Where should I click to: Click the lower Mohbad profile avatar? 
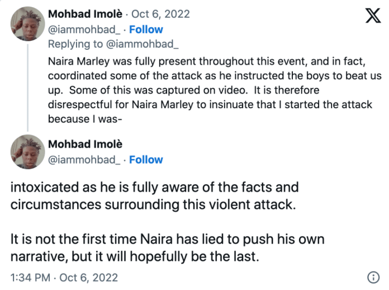click(28, 152)
